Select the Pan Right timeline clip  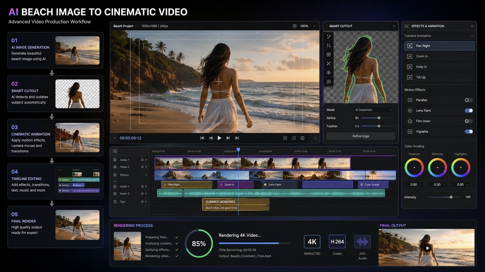tap(187, 185)
